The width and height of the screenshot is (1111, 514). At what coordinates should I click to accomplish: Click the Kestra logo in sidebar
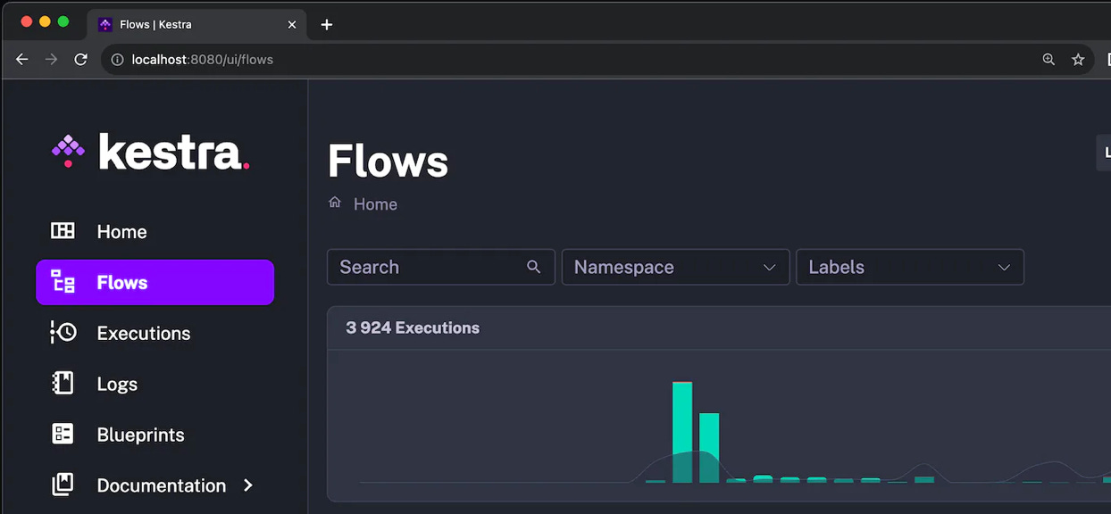(x=150, y=153)
